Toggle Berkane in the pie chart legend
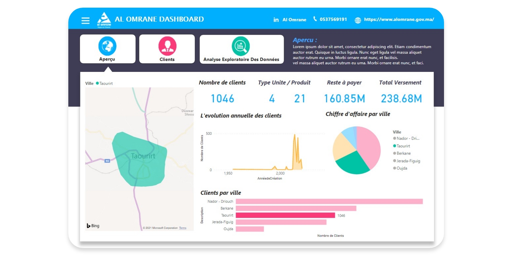 [403, 153]
